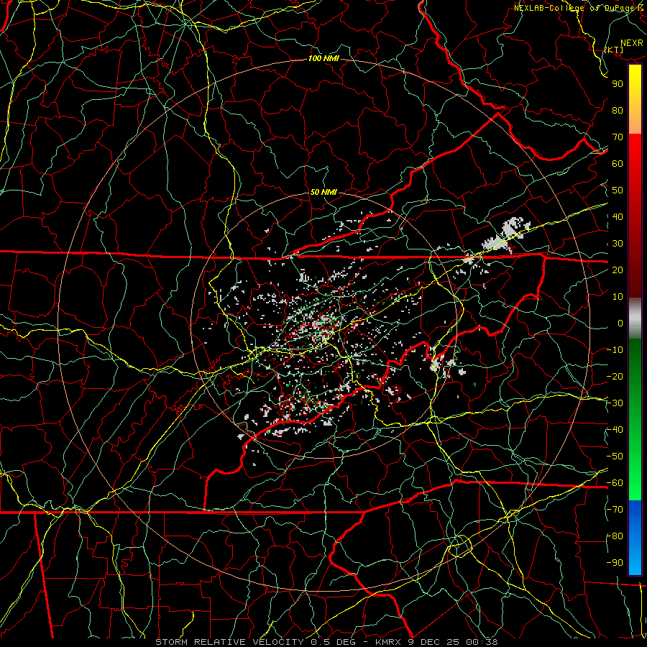Click the blue segment of the color bar
647x647 pixels.
[x=635, y=538]
